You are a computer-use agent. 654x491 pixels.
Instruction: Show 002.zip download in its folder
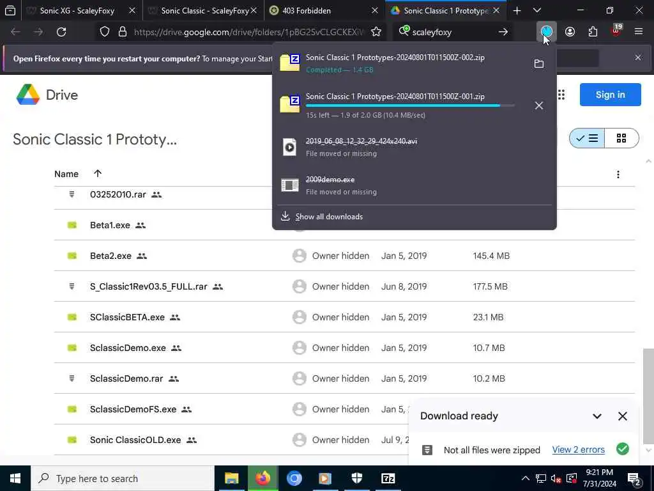(539, 63)
